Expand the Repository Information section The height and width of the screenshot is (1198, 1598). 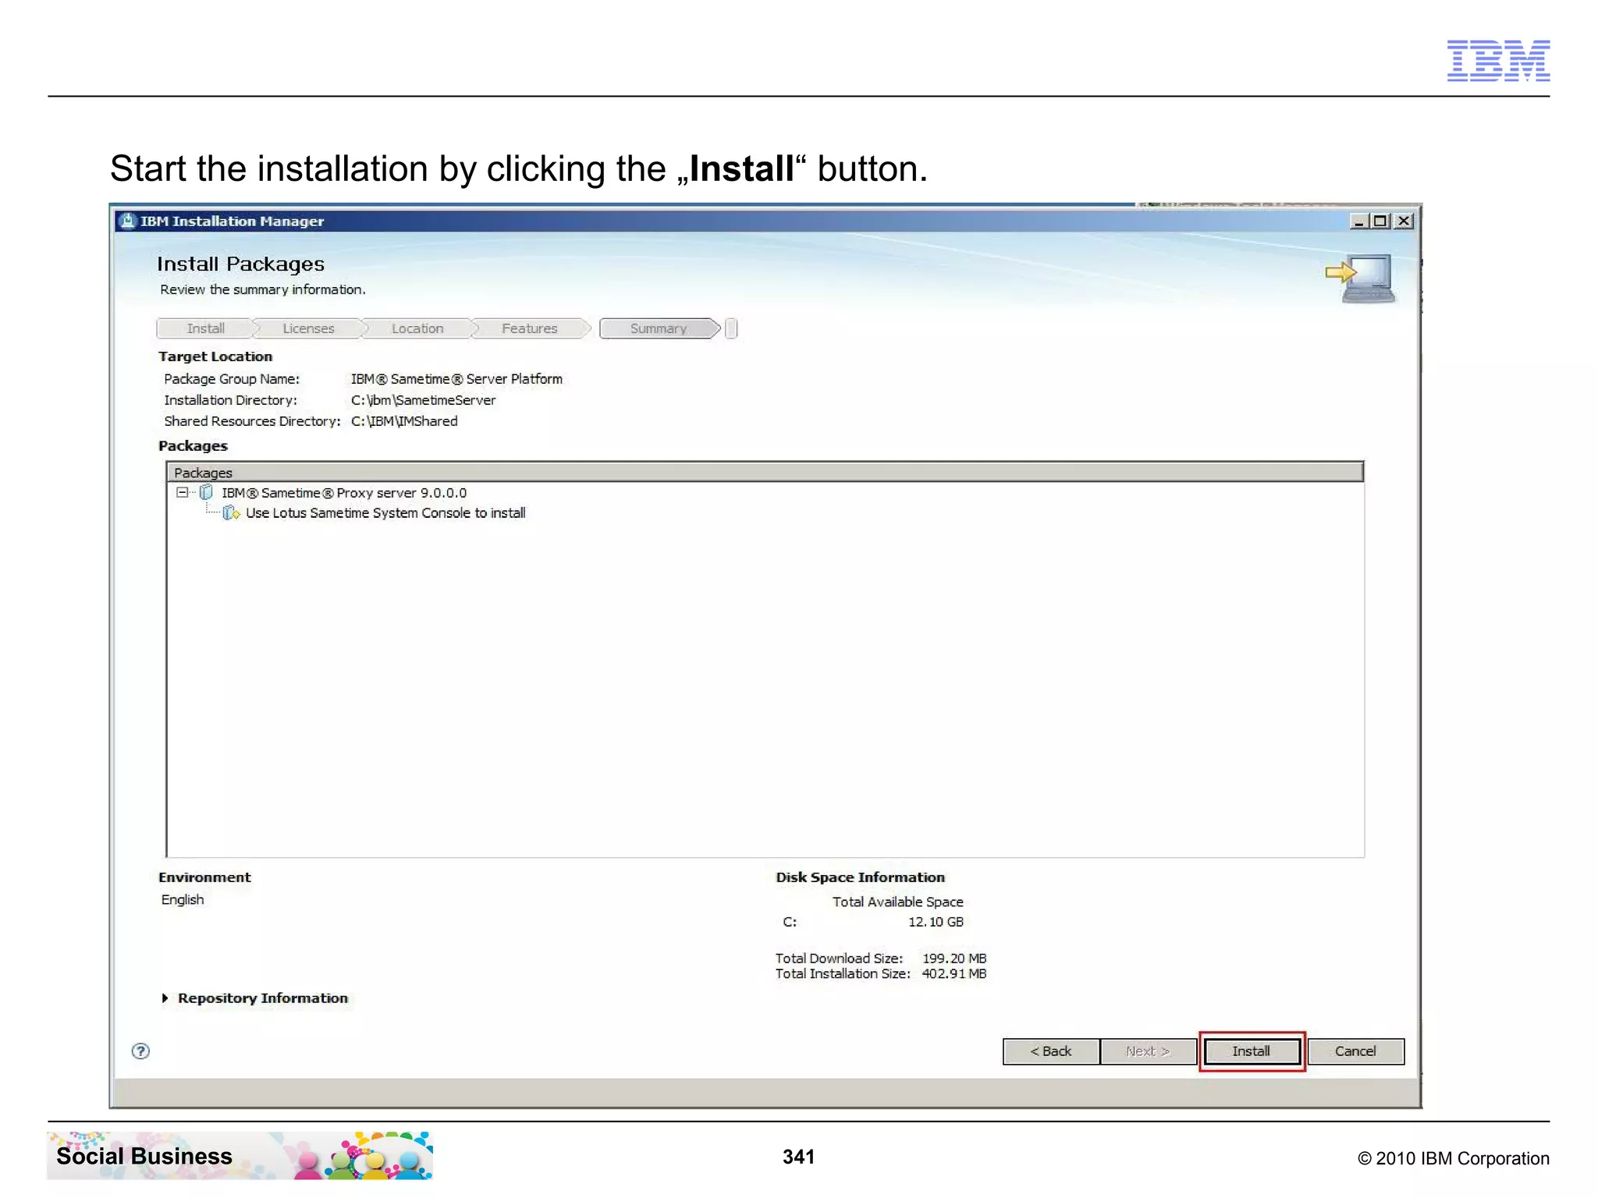[x=165, y=998]
